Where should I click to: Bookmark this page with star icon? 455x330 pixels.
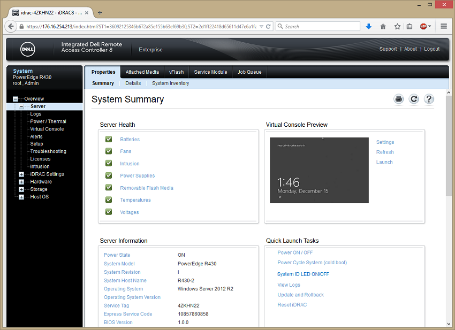(397, 26)
